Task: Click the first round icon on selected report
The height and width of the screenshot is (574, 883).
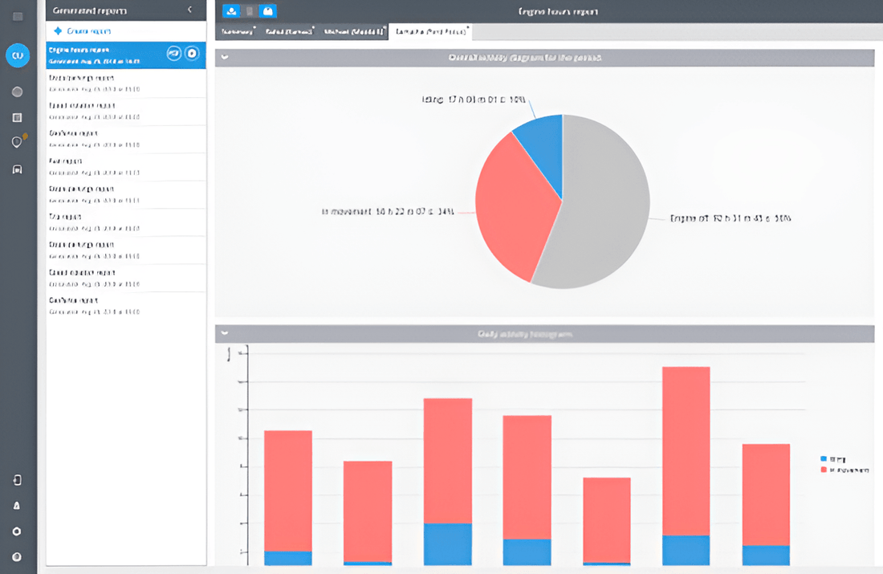Action: 173,54
